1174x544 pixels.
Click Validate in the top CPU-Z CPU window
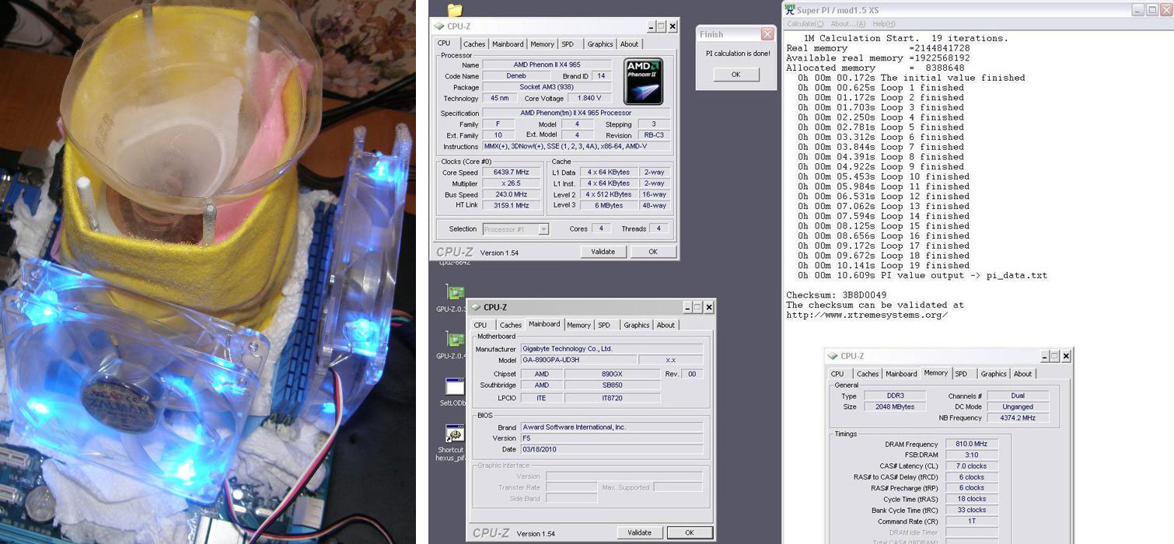pyautogui.click(x=603, y=252)
